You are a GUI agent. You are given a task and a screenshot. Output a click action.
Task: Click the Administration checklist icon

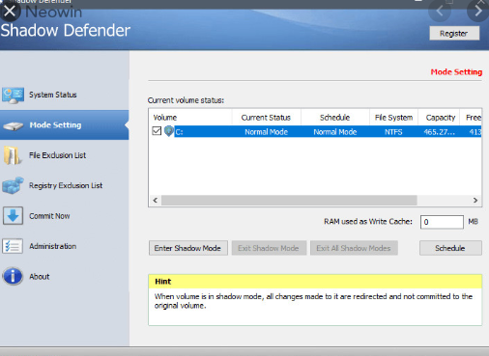(x=13, y=246)
